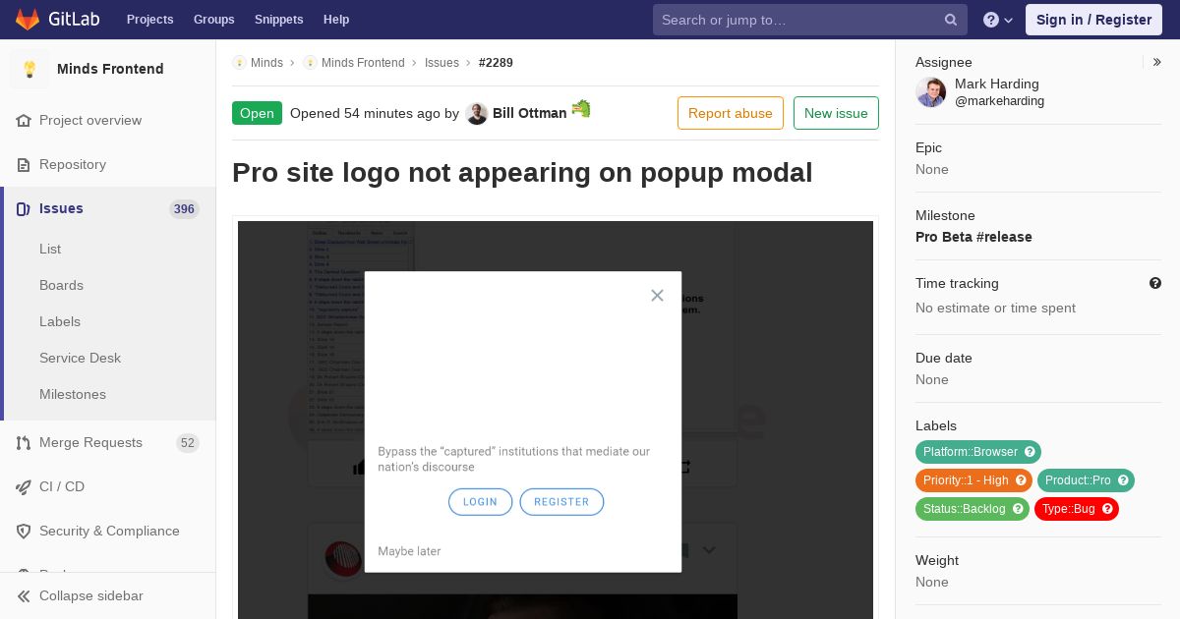Screen dimensions: 1180x619
Task: Collapse the right sidebar with the chevrons
Action: click(x=1157, y=62)
